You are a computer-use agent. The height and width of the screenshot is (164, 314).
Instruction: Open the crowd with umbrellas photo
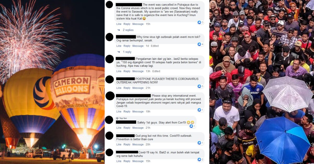coord(262,82)
